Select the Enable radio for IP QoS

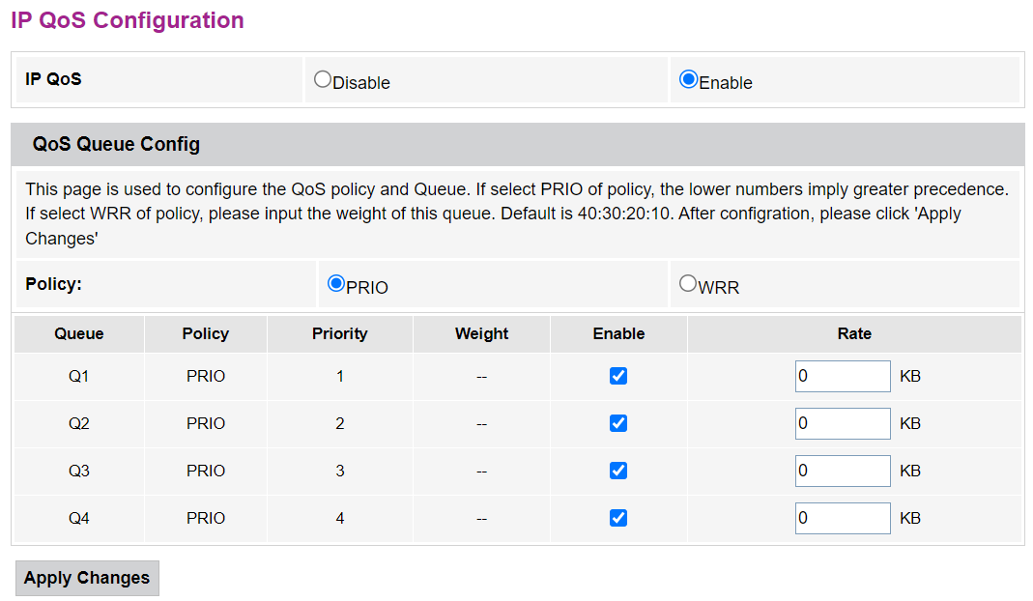(689, 80)
